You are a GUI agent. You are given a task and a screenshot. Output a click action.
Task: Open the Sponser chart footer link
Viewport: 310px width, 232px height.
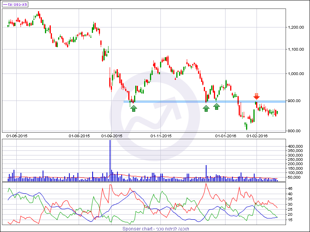click(155, 229)
